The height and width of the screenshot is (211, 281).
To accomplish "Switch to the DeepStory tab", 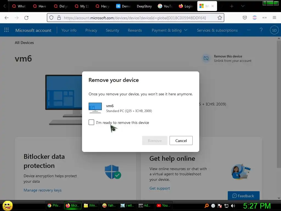I will 144,6.
